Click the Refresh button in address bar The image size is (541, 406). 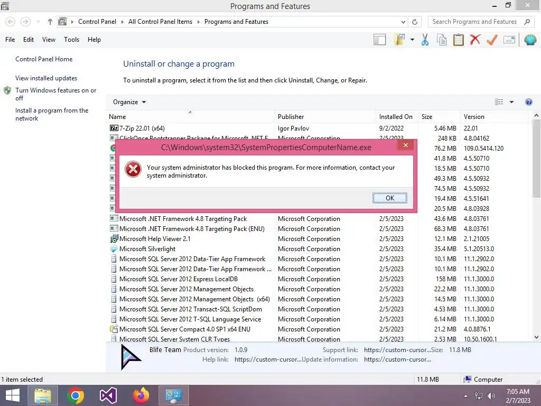(415, 22)
